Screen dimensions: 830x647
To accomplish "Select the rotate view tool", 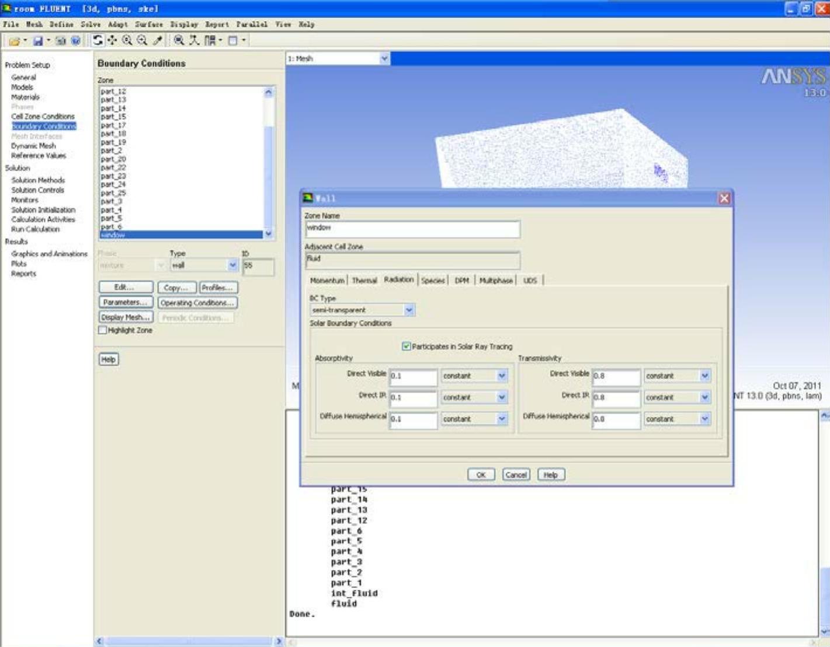I will (x=98, y=40).
